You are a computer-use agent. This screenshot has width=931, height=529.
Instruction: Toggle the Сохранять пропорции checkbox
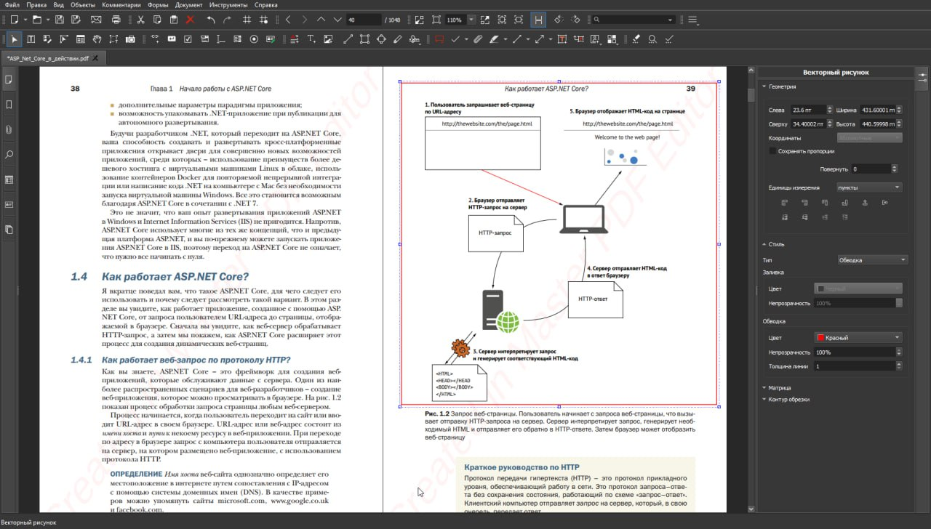point(773,150)
